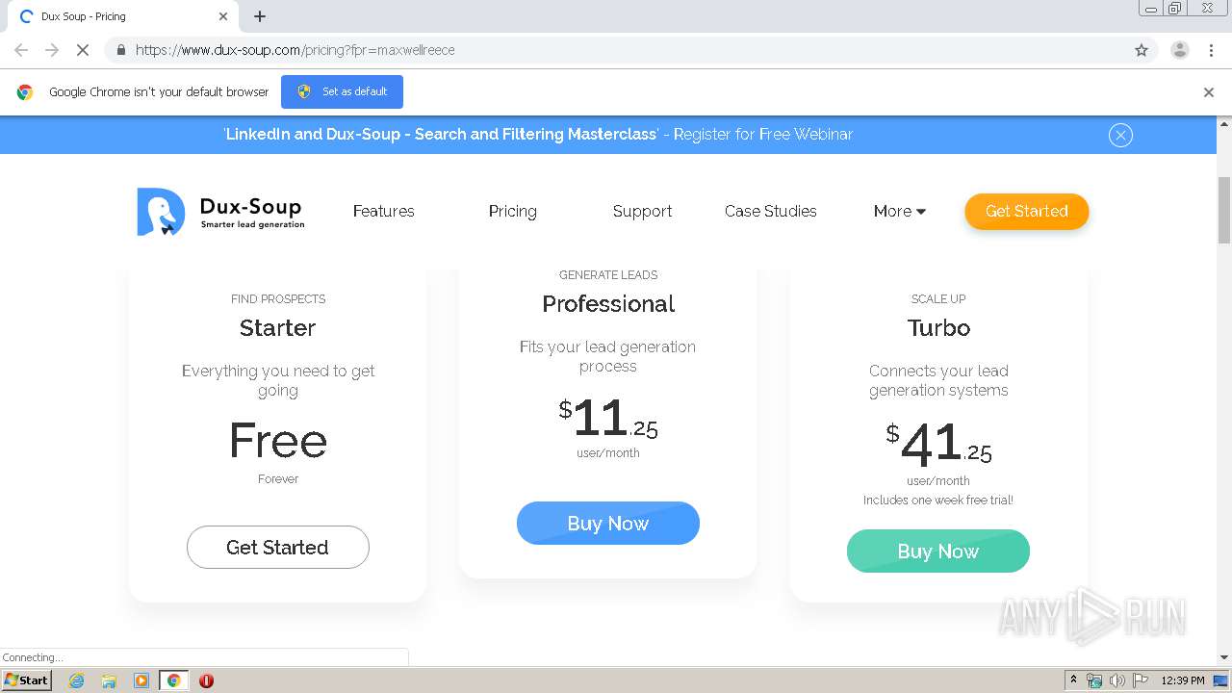Expand the More dropdown menu

click(899, 212)
